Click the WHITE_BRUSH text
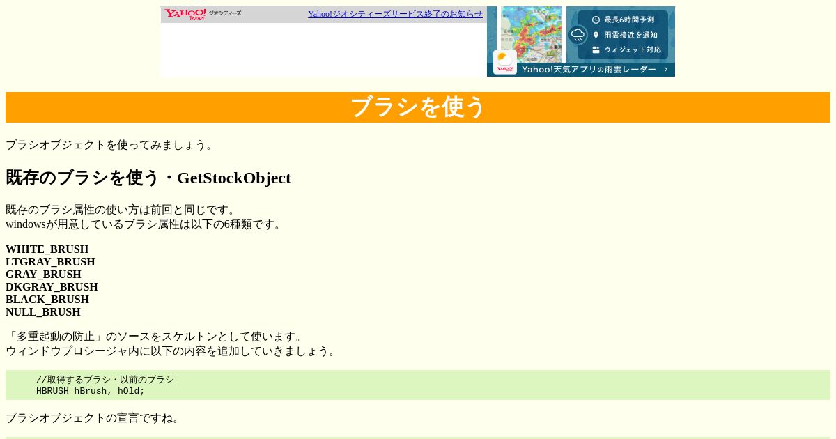This screenshot has height=439, width=836. click(47, 249)
